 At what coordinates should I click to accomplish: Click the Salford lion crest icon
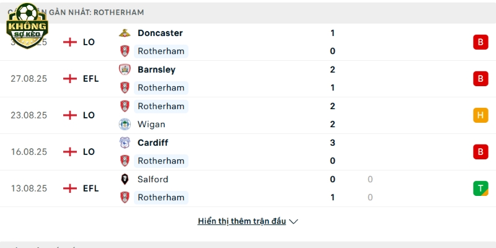(x=125, y=179)
